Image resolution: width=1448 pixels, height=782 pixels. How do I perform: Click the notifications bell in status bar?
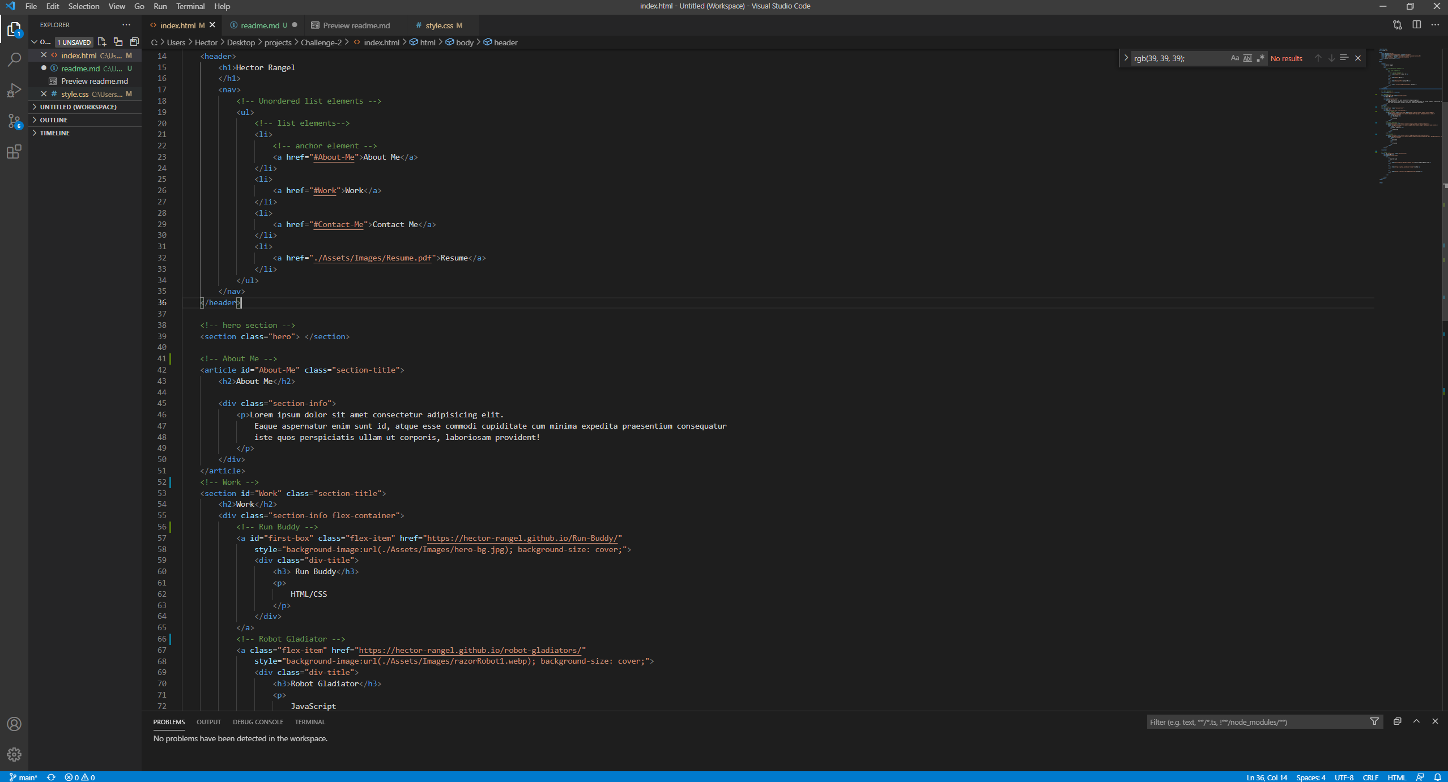1437,777
